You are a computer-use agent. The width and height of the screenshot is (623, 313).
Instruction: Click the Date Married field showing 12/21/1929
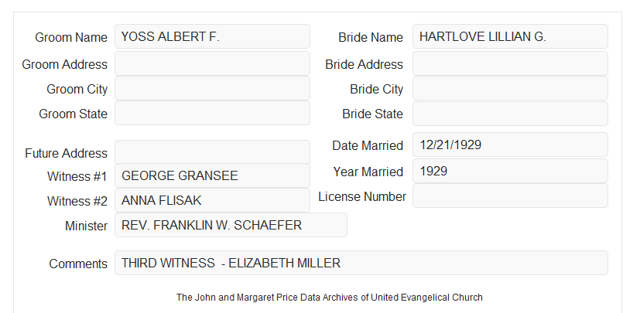click(x=510, y=145)
